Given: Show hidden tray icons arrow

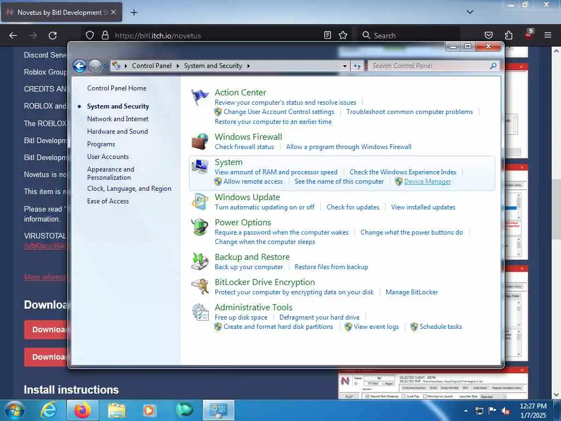Looking at the screenshot, I should click(466, 411).
